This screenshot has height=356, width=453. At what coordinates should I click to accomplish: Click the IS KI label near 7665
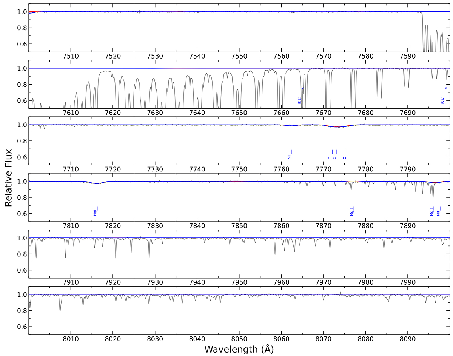300,100
